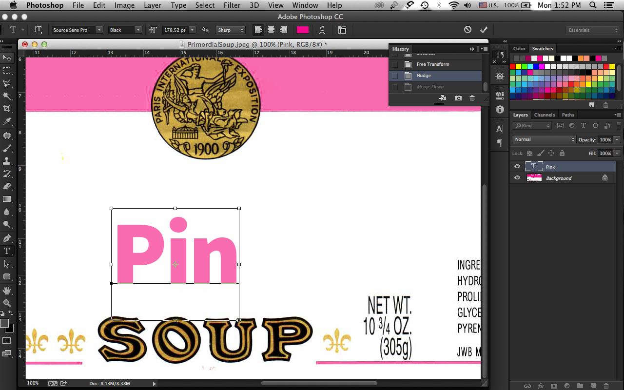The image size is (624, 390).
Task: Toggle lock image pixels
Action: coord(540,153)
